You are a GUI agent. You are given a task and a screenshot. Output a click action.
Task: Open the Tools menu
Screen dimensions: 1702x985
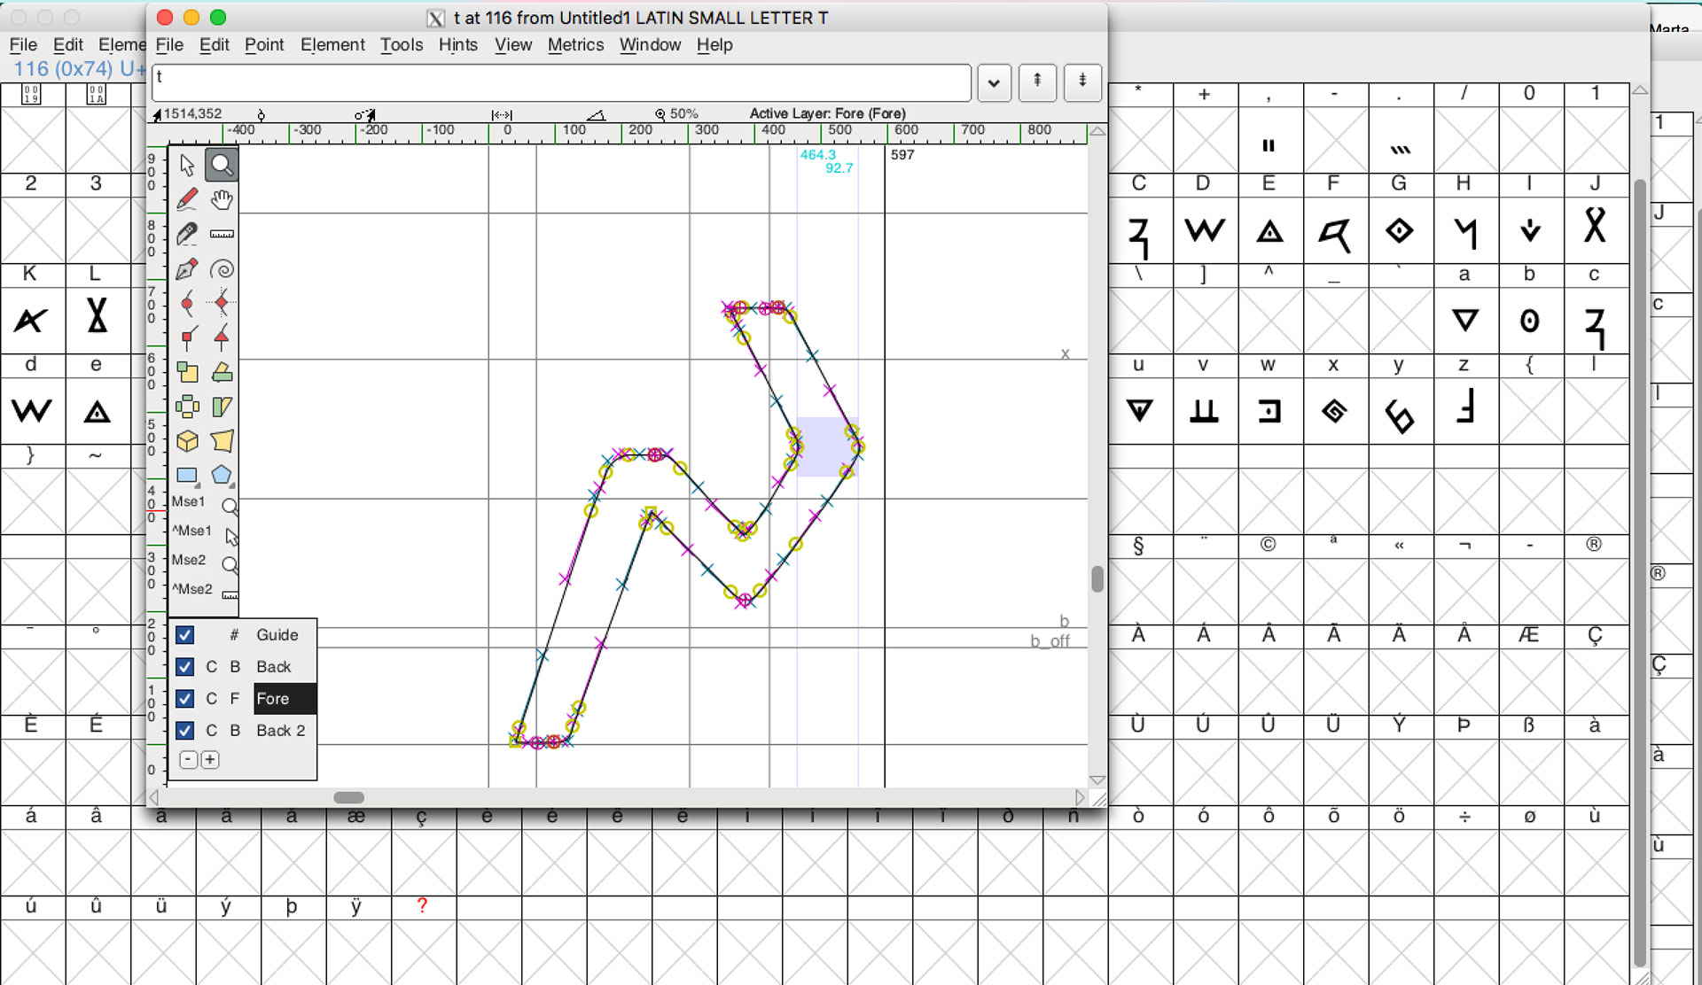pyautogui.click(x=402, y=45)
